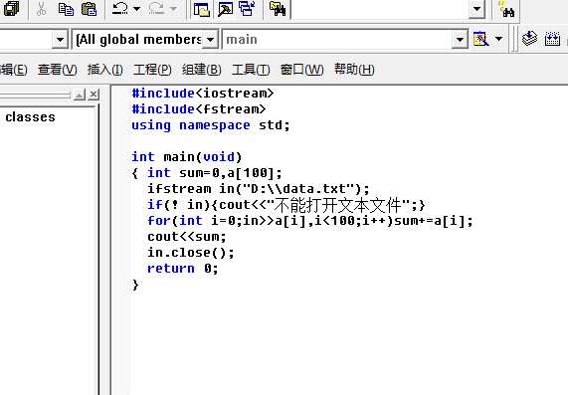568x395 pixels.
Task: Click inside the Find text box
Action: [x=380, y=9]
